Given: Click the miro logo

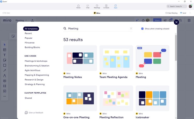Looking at the screenshot, I should [x=7, y=20].
